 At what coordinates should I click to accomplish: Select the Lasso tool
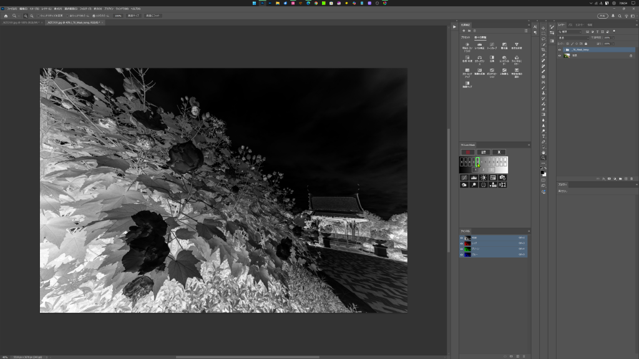[544, 39]
